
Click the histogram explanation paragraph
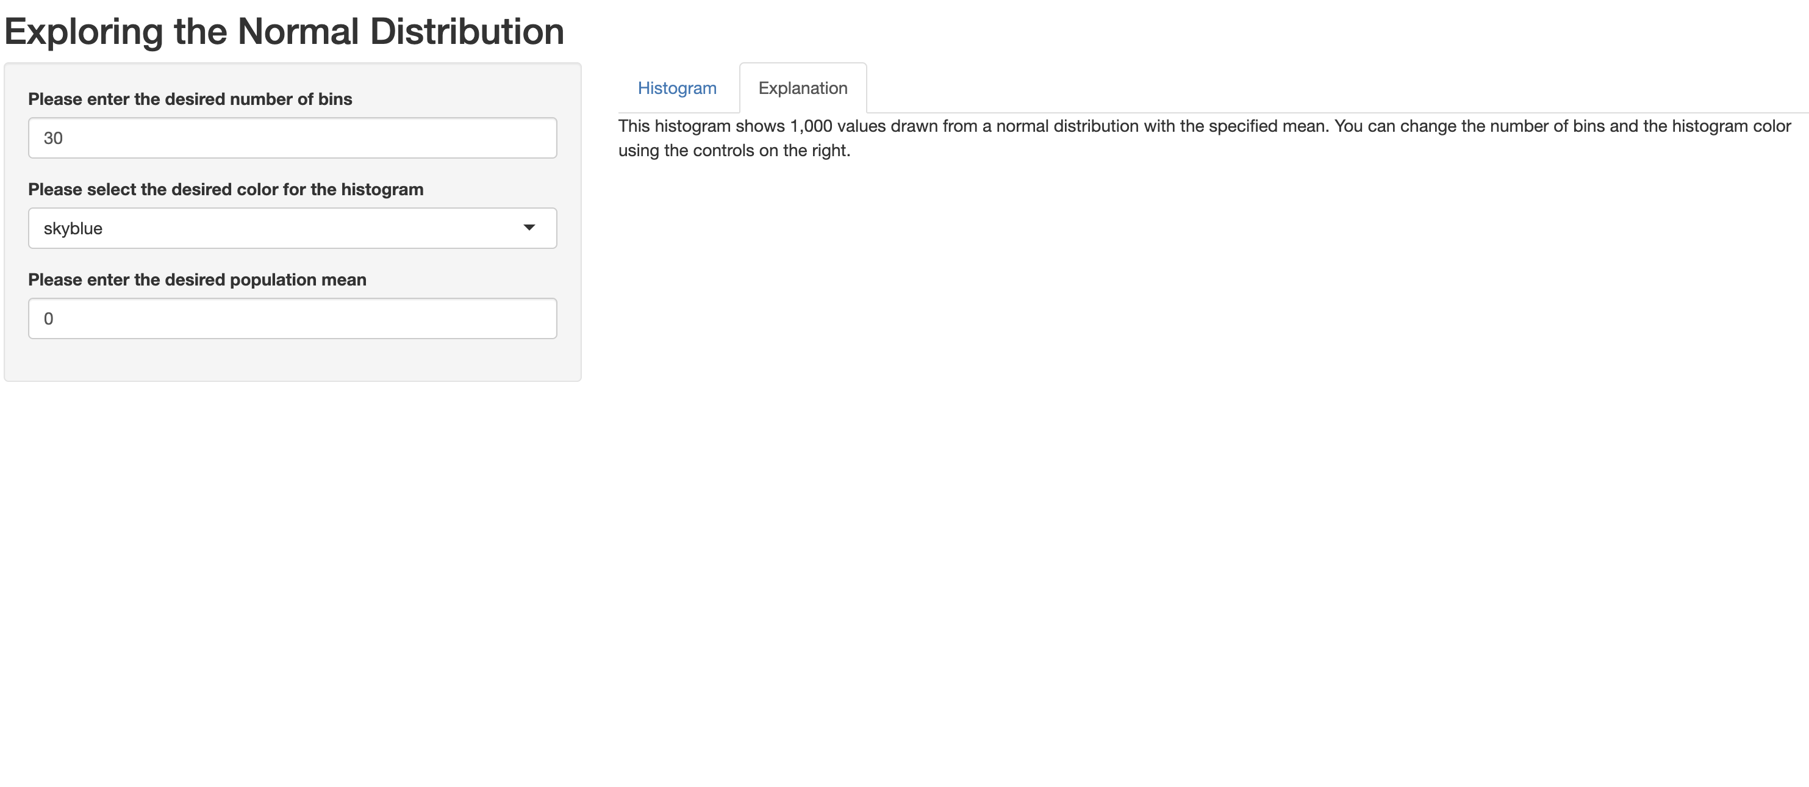[x=1205, y=138]
